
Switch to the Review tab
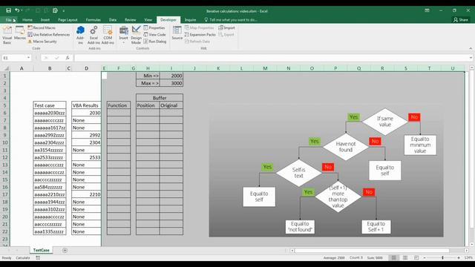coord(131,20)
